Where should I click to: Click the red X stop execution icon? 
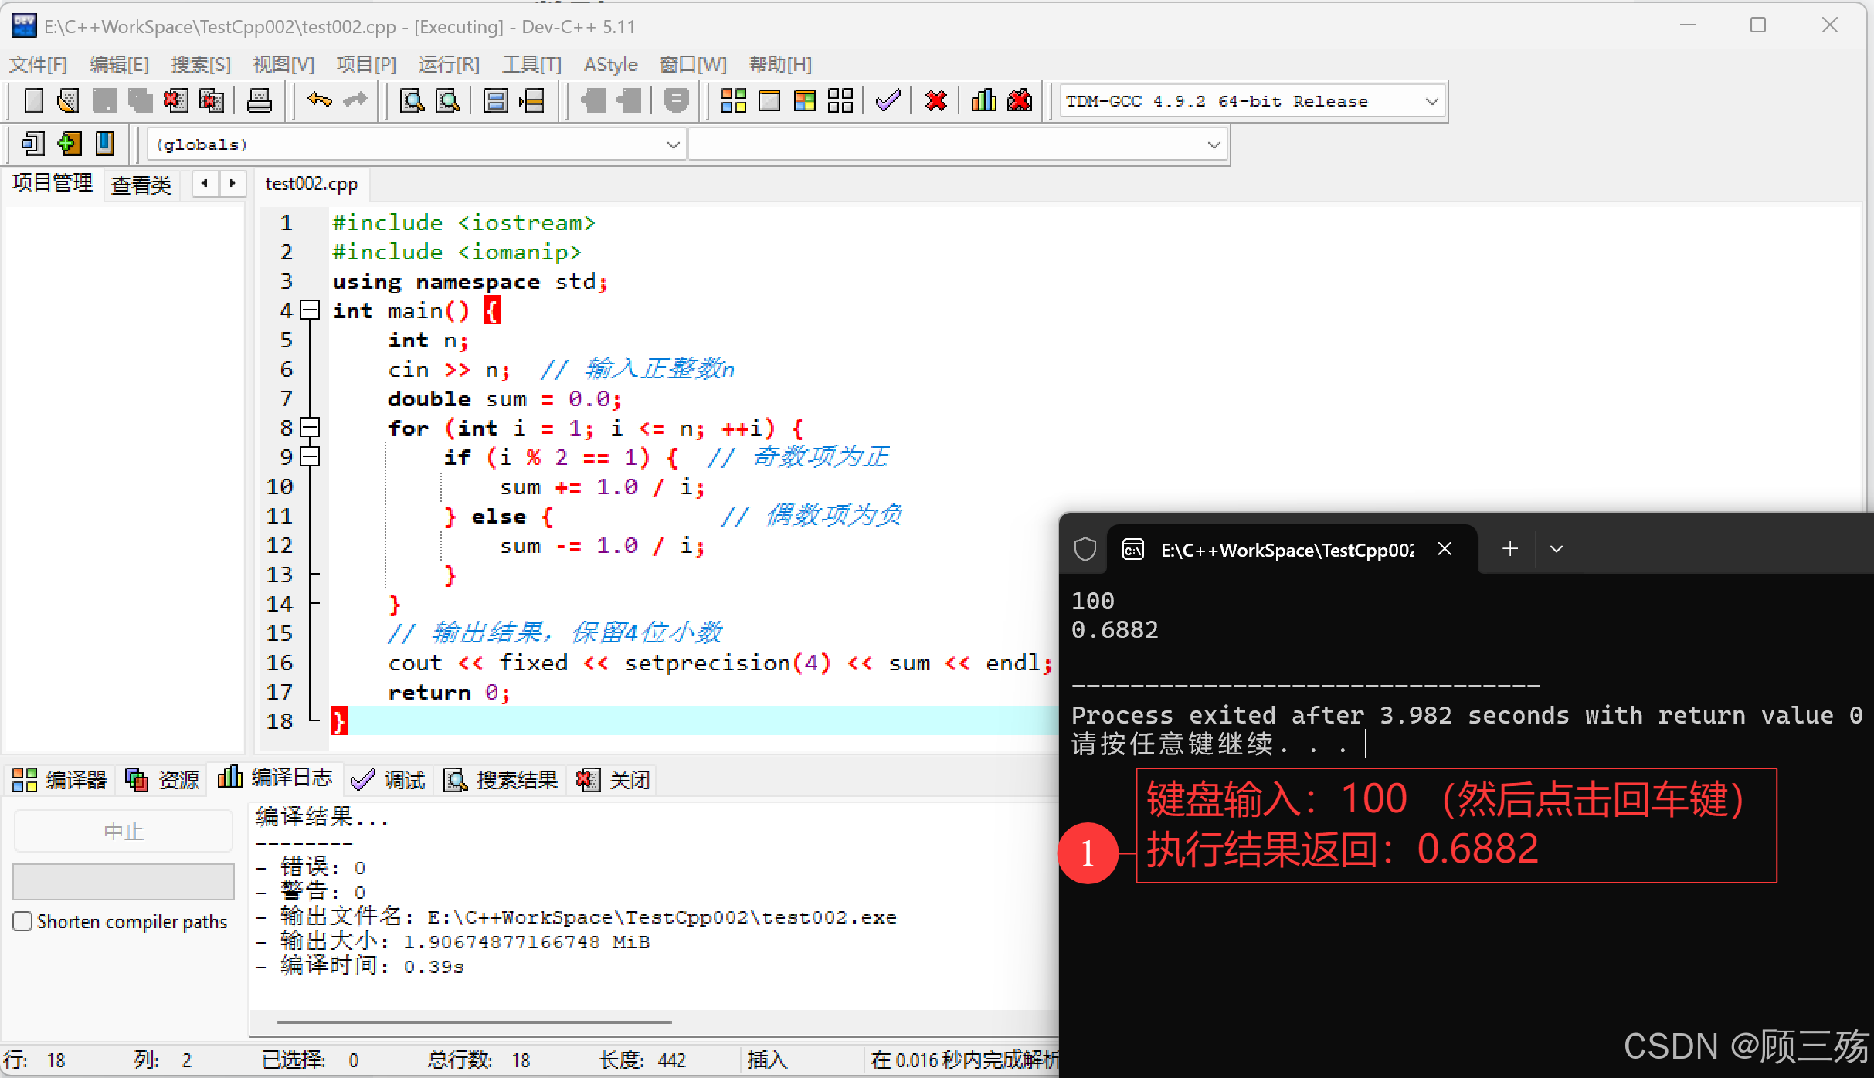(935, 100)
